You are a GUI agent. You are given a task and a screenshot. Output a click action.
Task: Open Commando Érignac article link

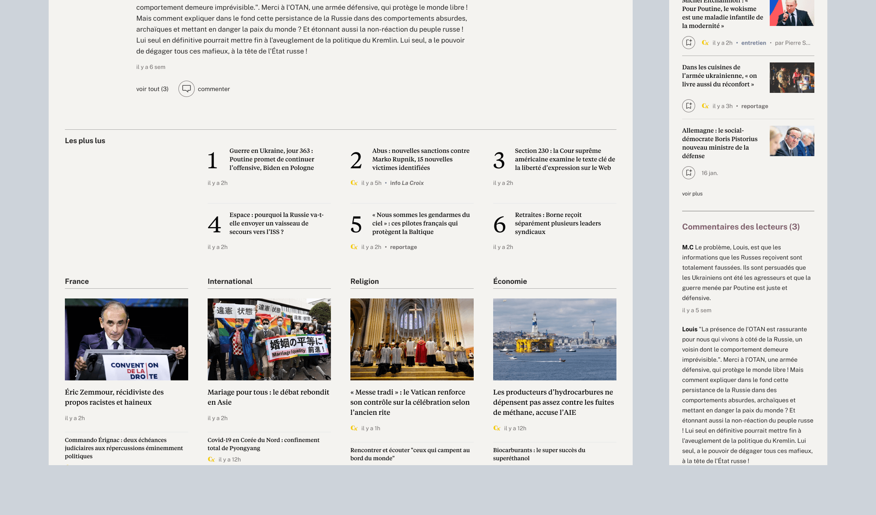(x=124, y=448)
